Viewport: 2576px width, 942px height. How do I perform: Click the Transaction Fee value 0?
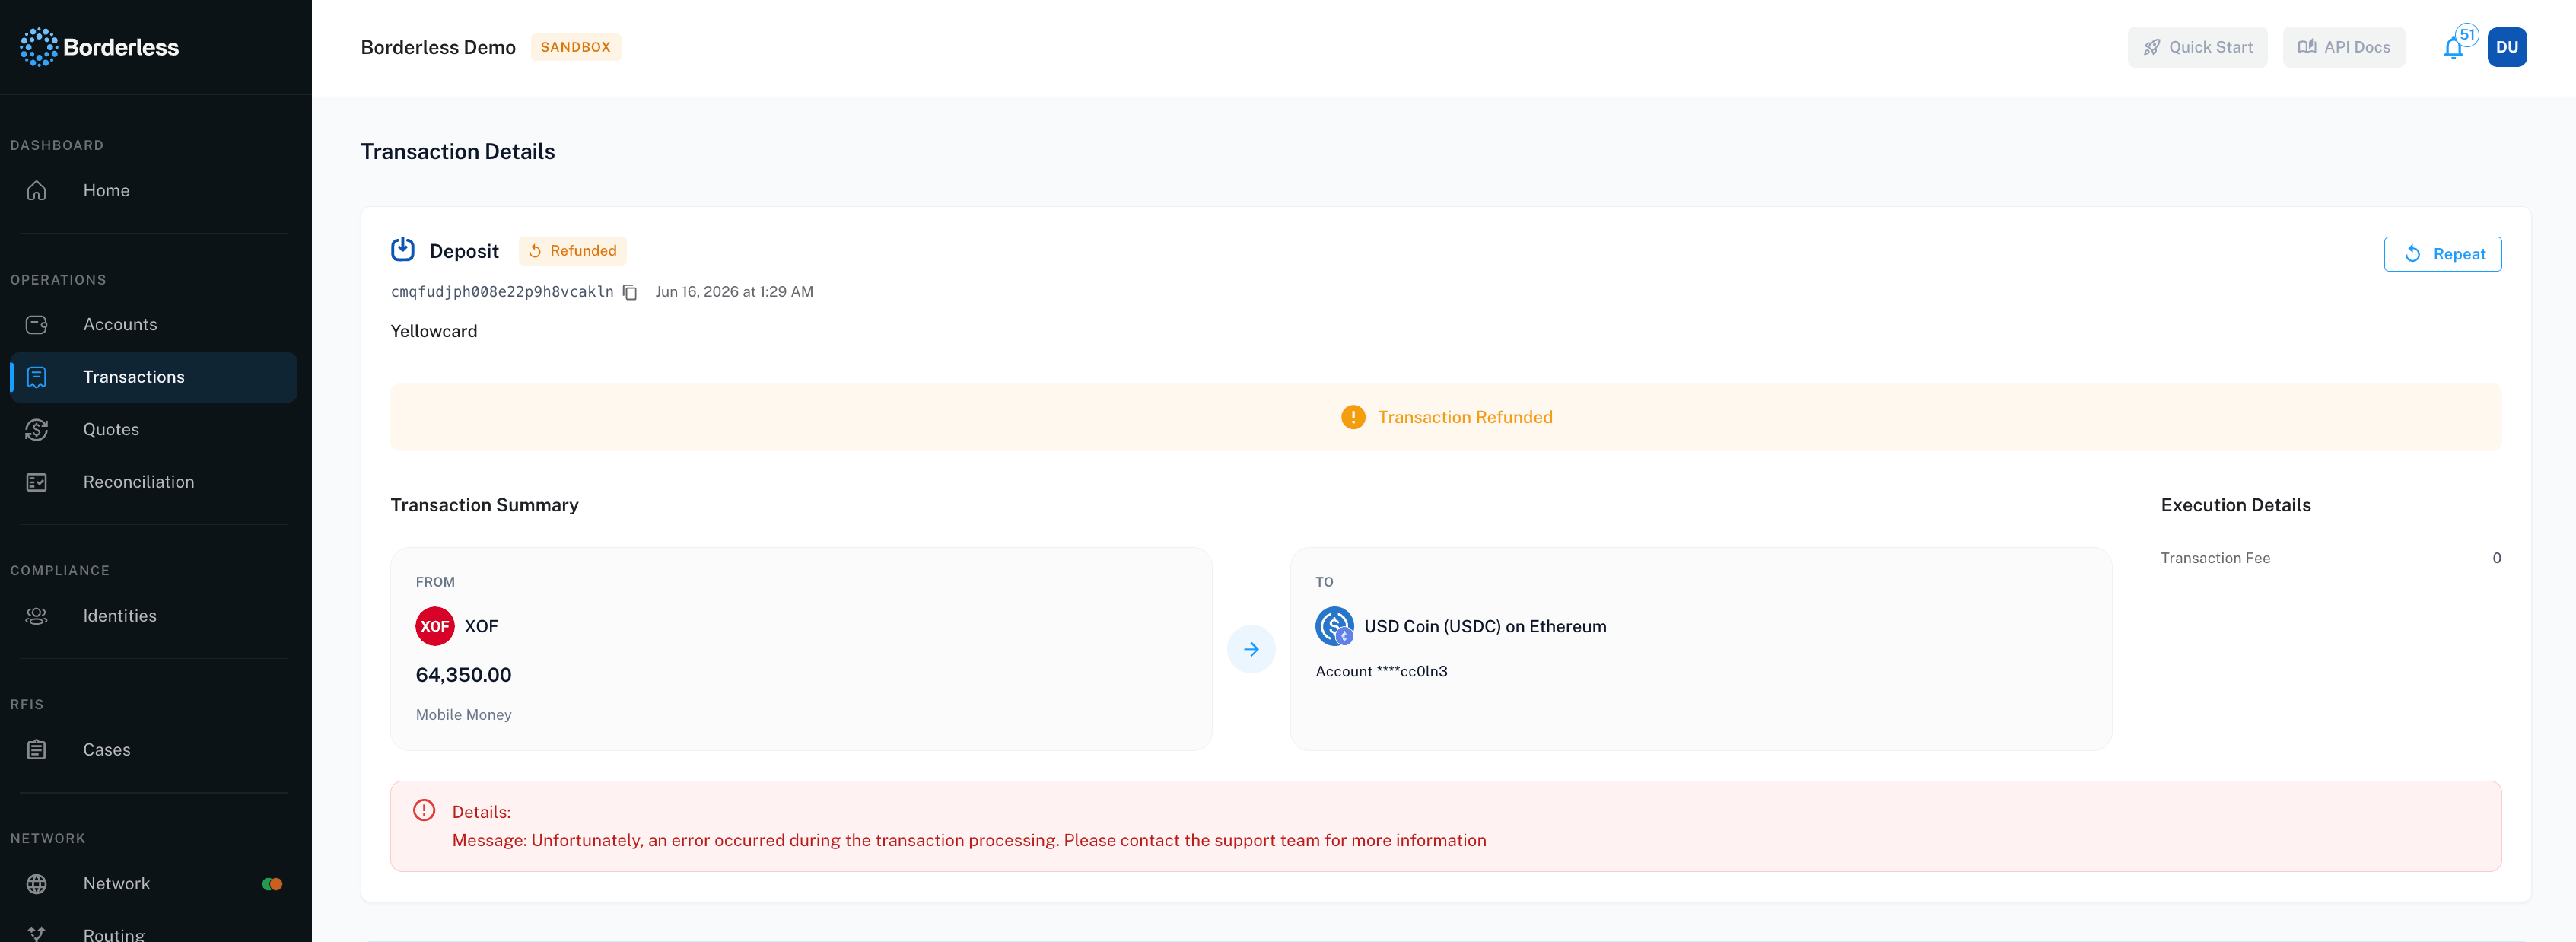click(x=2496, y=558)
